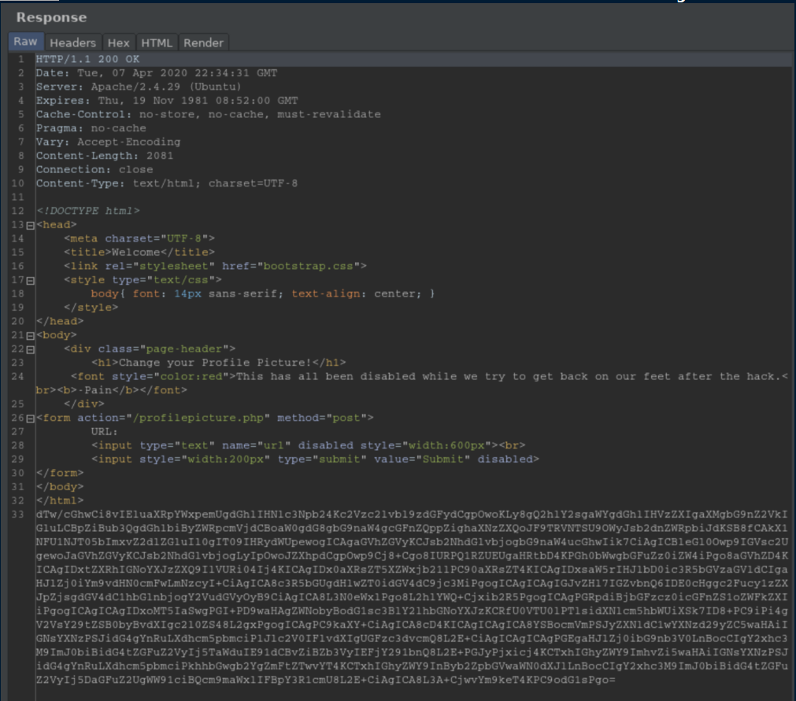The width and height of the screenshot is (796, 701).
Task: Click the Response panel title
Action: tap(51, 17)
